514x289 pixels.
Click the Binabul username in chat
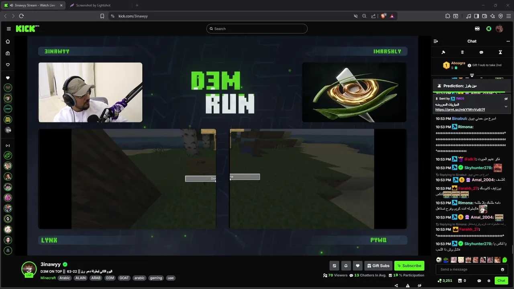tap(459, 119)
